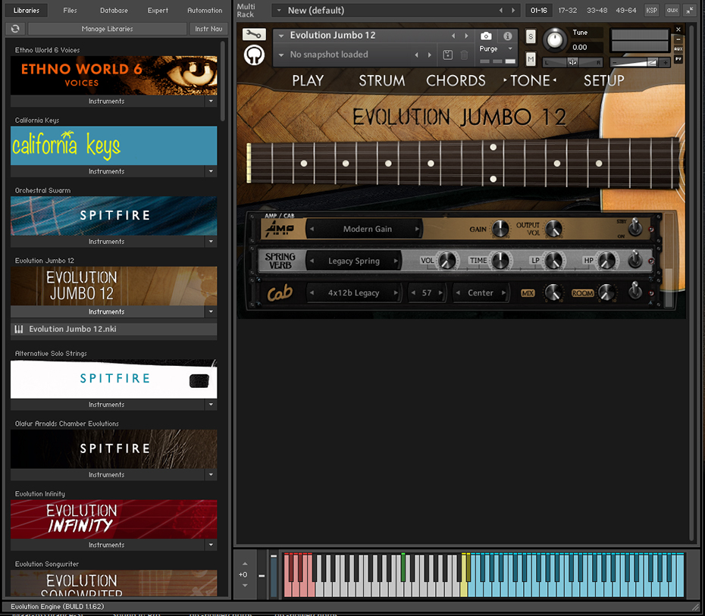
Task: Select previous cabinet model arrow
Action: (x=312, y=293)
